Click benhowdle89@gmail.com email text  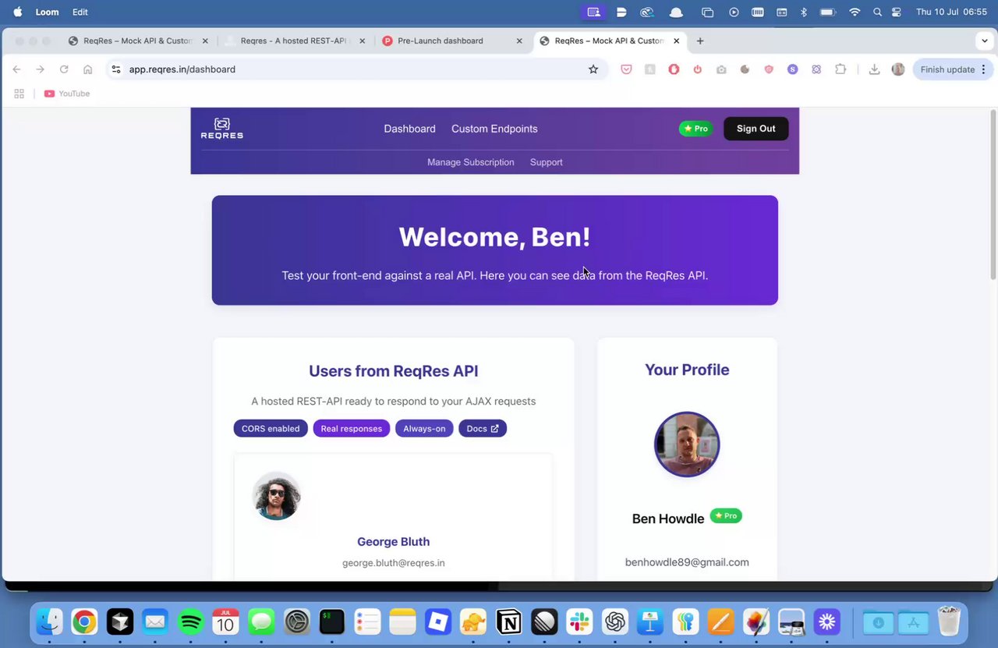click(x=687, y=562)
